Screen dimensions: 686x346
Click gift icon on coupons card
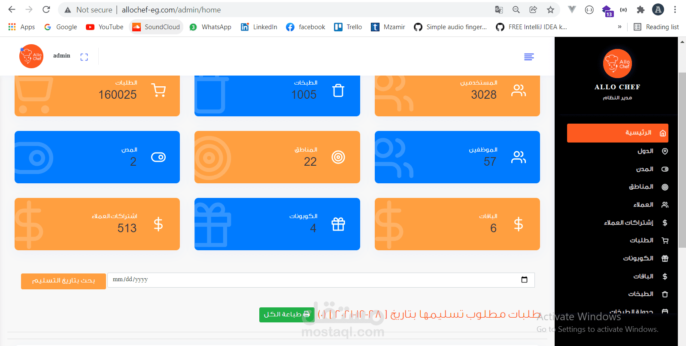(338, 224)
